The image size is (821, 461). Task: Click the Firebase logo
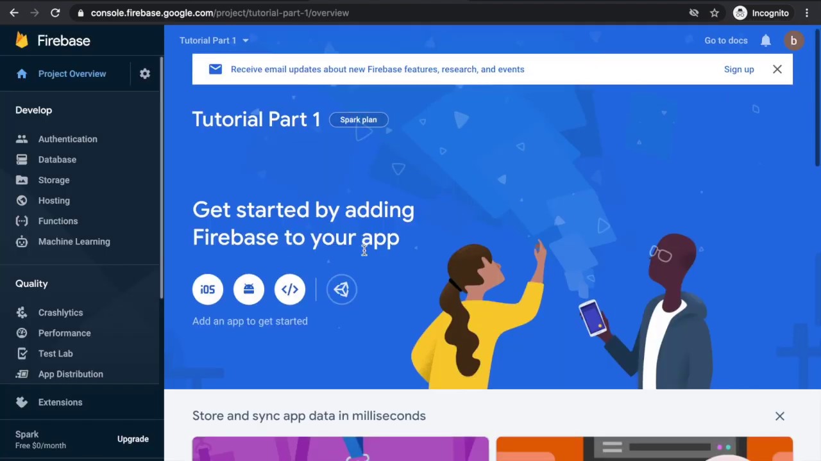click(x=54, y=40)
